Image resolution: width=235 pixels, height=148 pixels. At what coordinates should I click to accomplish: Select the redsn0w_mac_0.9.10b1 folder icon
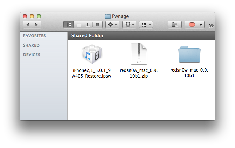[x=189, y=54]
